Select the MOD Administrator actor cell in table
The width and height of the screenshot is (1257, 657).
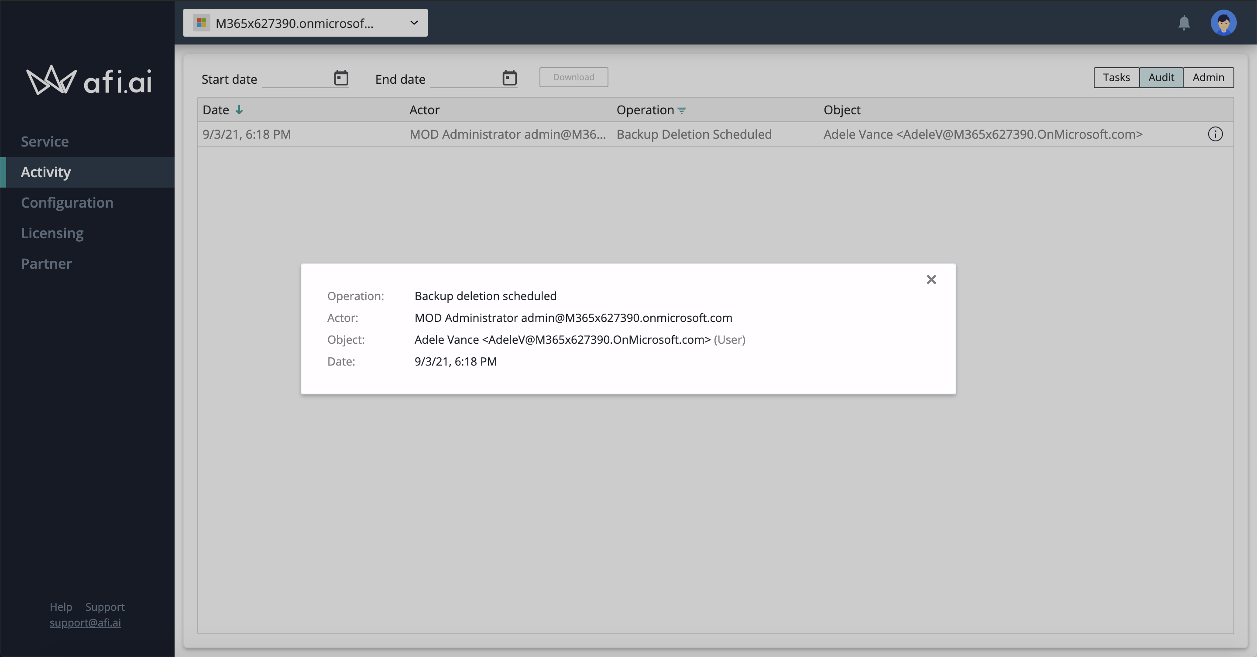pos(508,134)
